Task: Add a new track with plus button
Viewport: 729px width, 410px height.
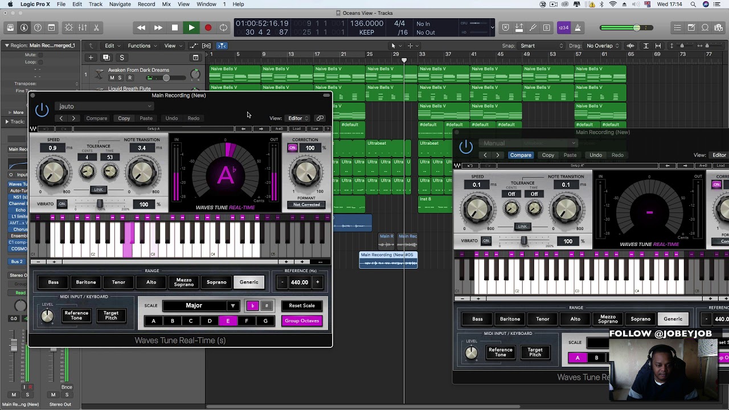Action: coord(91,58)
